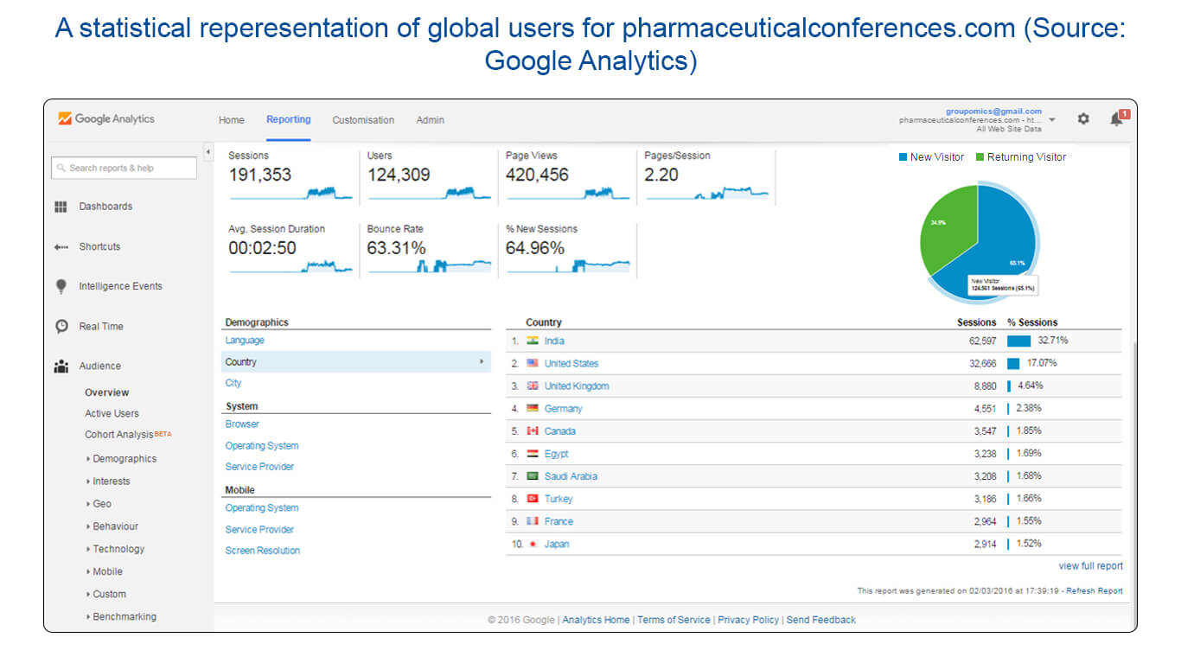Go to the Admin tab

(430, 120)
